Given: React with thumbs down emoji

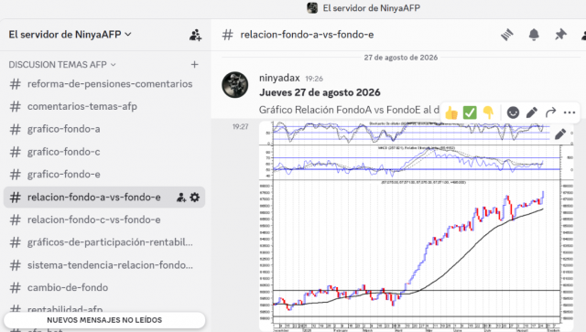Looking at the screenshot, I should click(x=488, y=112).
